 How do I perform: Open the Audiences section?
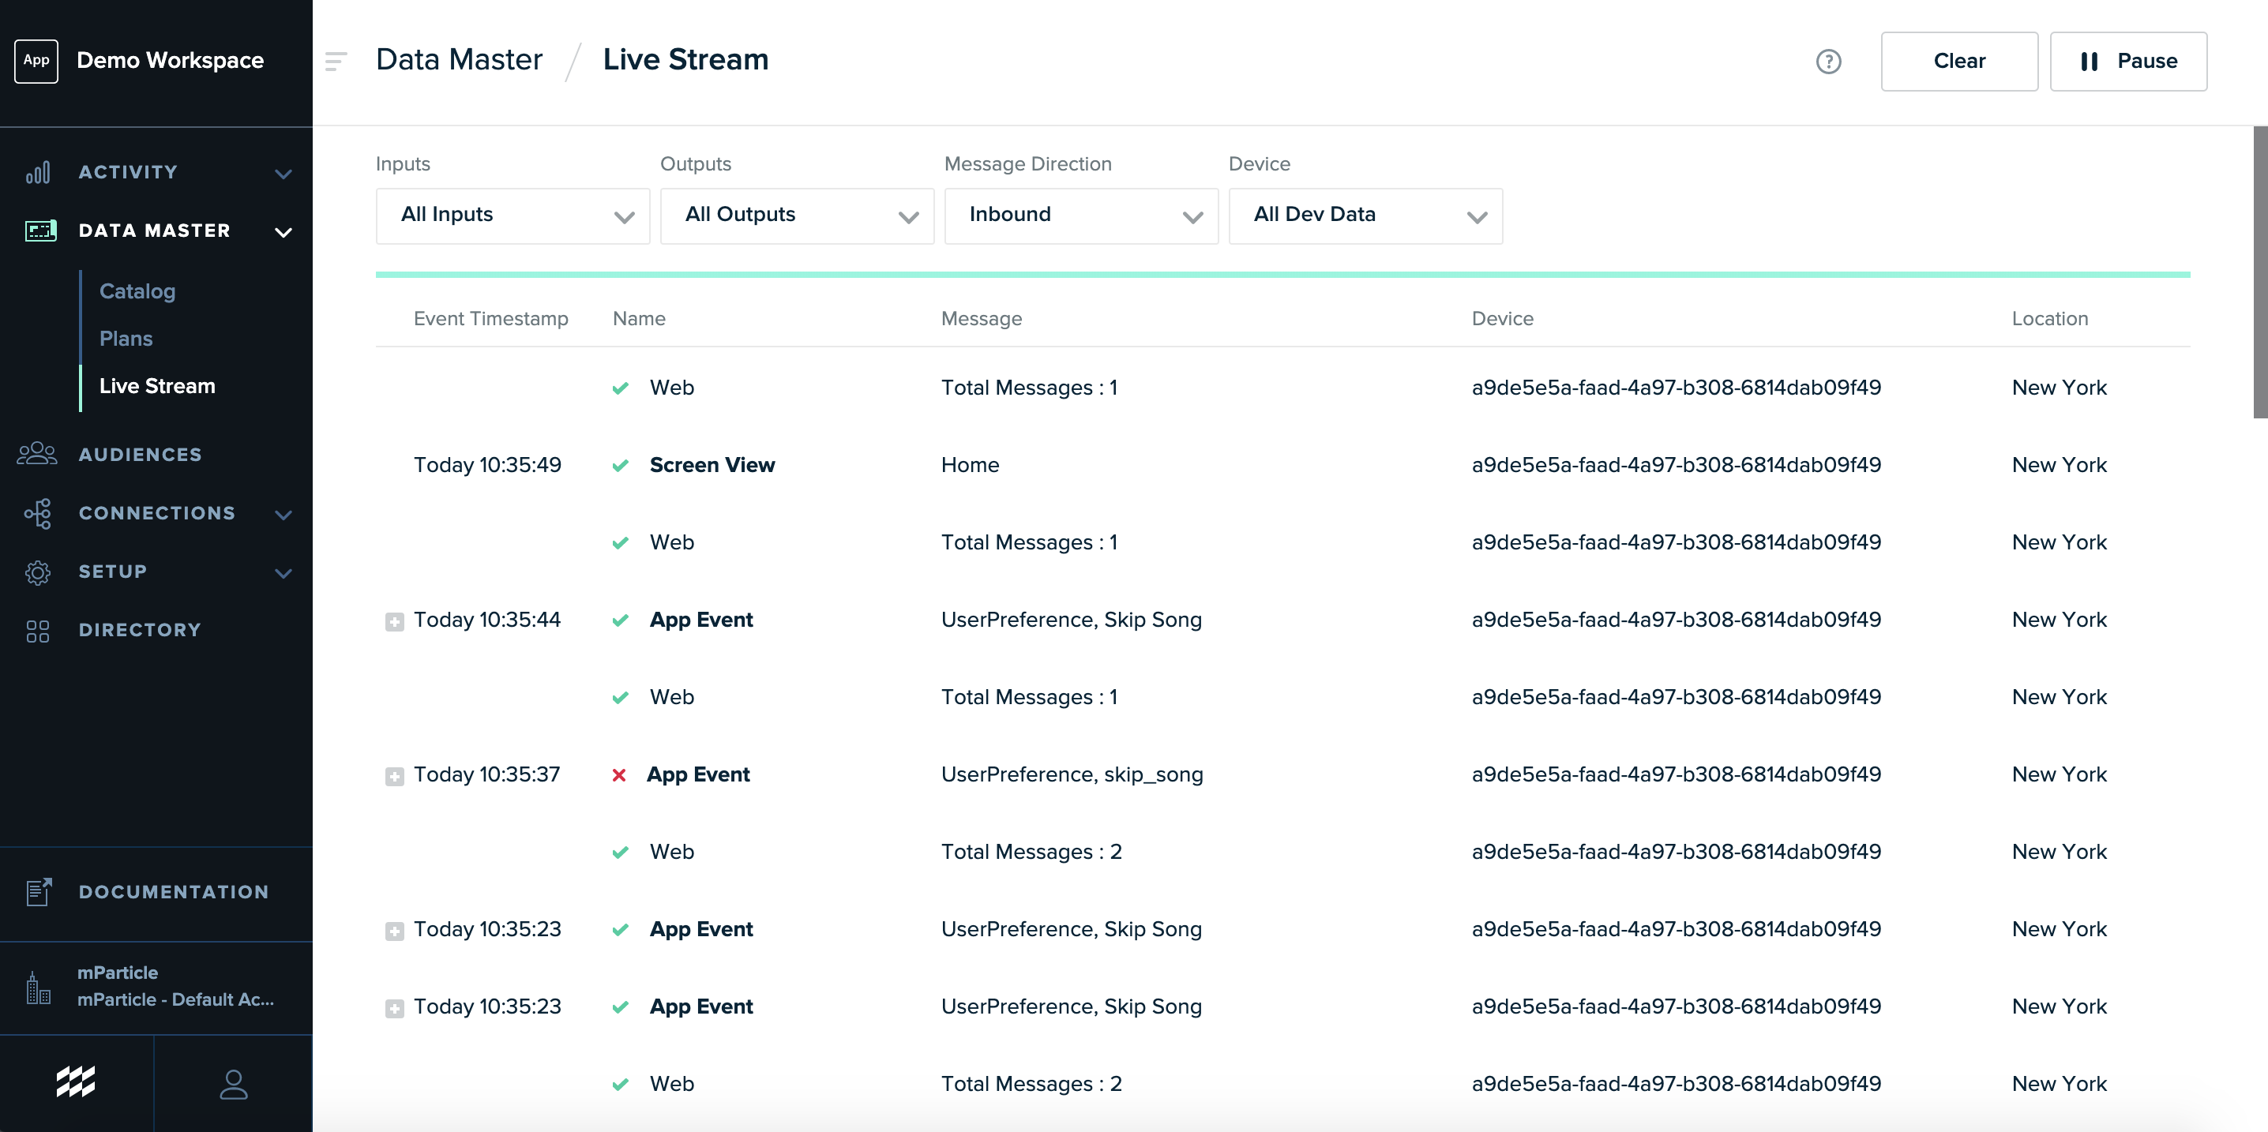click(x=140, y=454)
